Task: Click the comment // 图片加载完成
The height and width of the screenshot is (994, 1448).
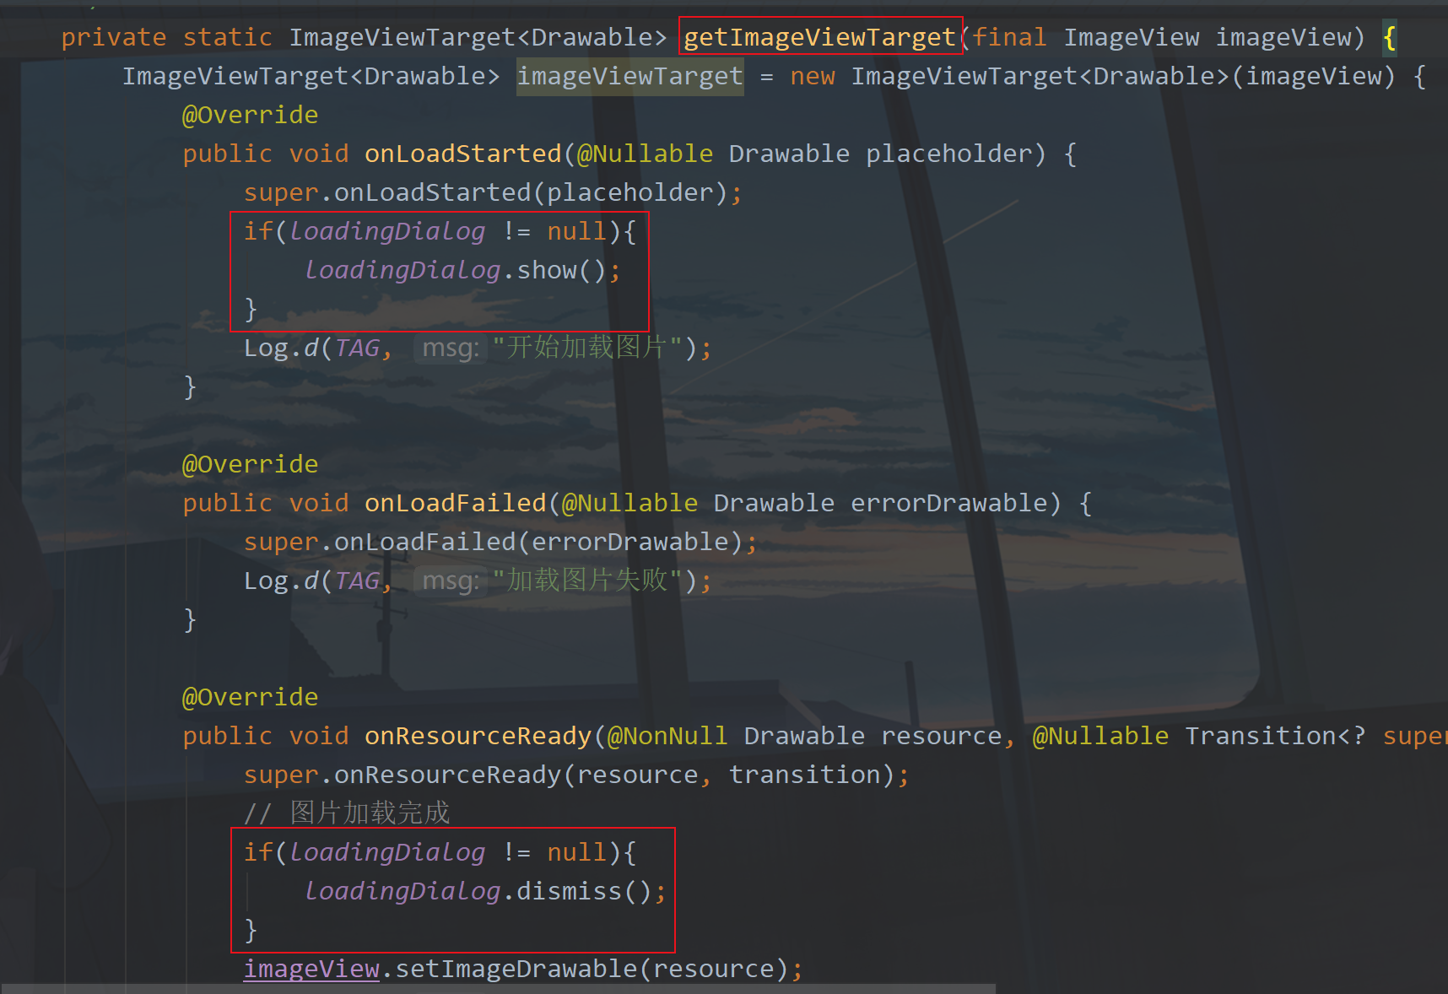Action: point(347,813)
